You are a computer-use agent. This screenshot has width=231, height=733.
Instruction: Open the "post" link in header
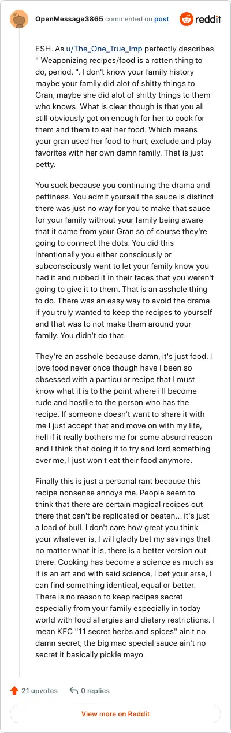[162, 19]
